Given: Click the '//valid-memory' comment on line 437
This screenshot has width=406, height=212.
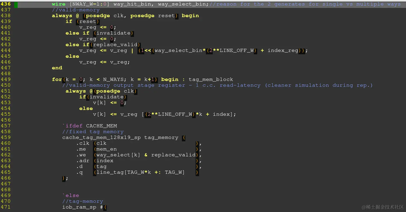Looking at the screenshot, I should [x=76, y=10].
